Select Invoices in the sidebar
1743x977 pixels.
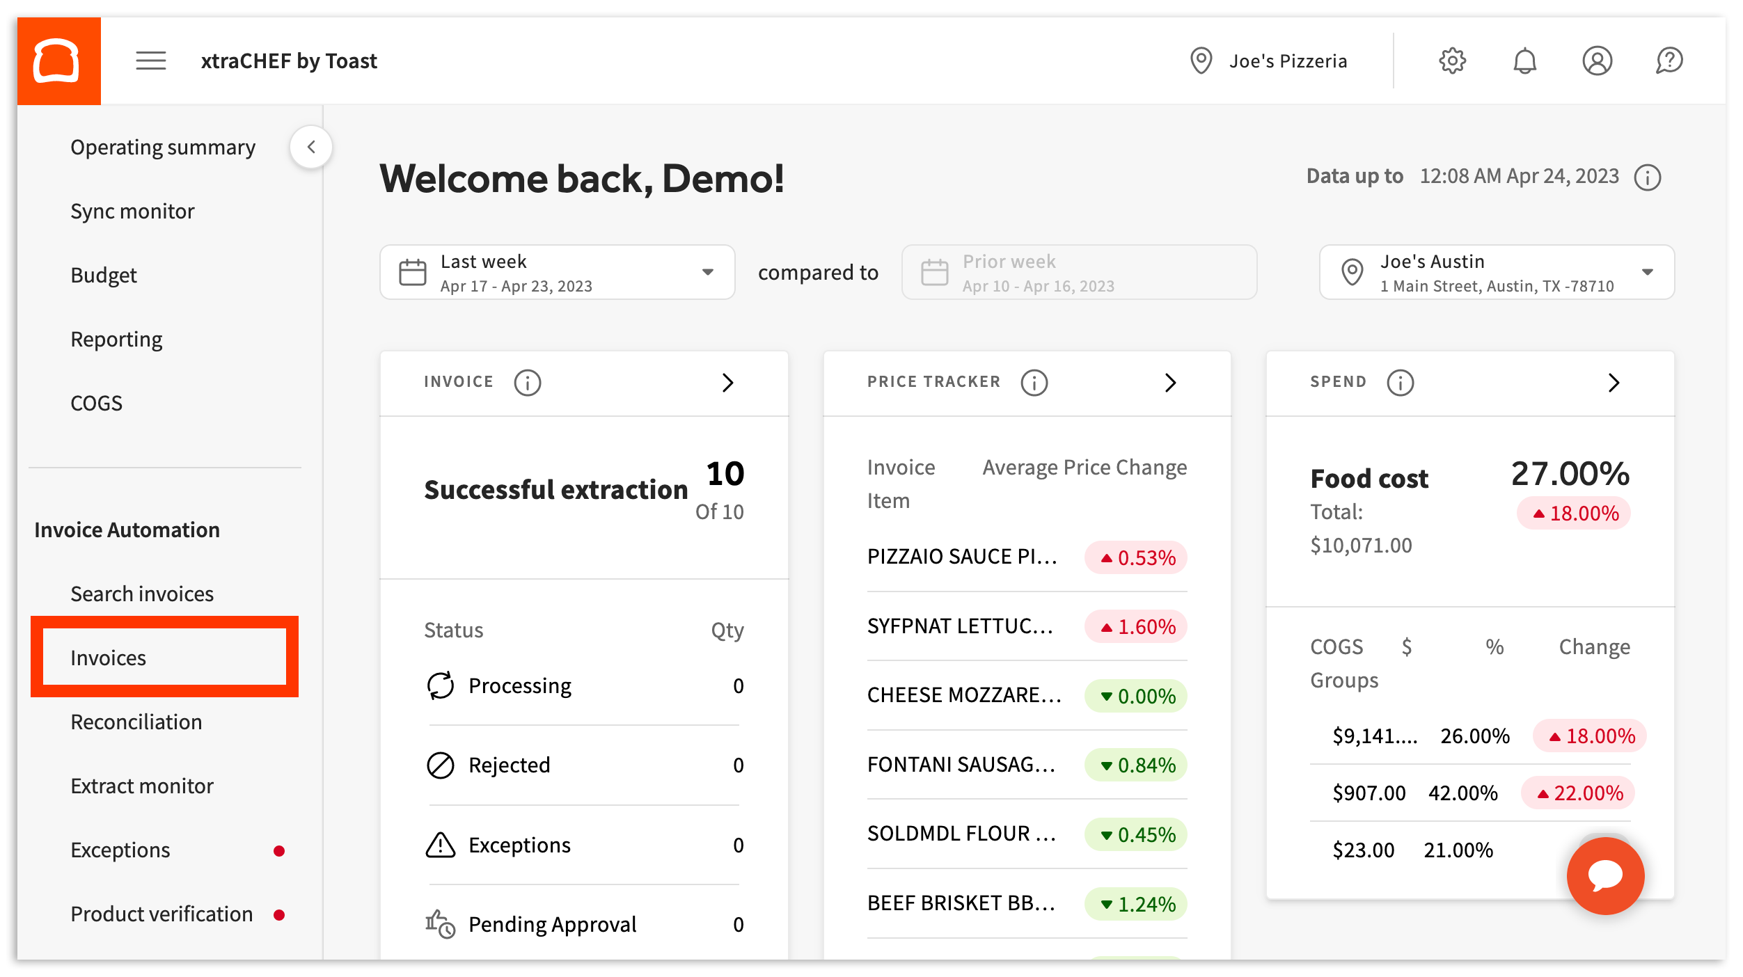point(109,657)
